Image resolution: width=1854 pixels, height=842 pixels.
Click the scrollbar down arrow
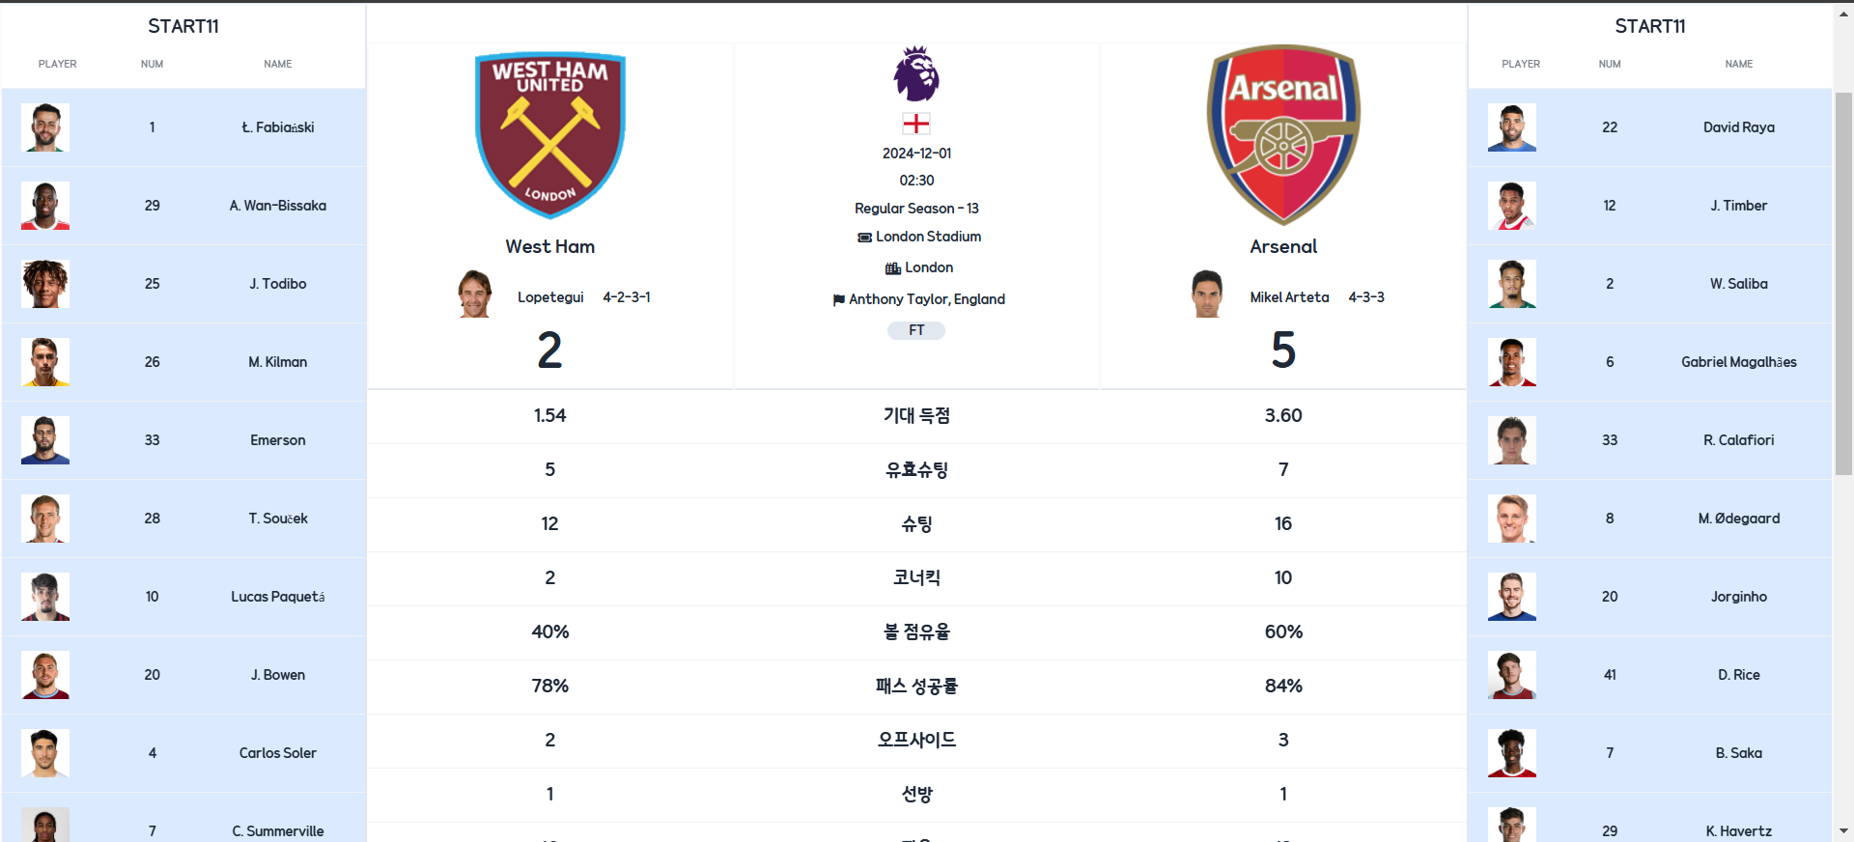(1843, 831)
